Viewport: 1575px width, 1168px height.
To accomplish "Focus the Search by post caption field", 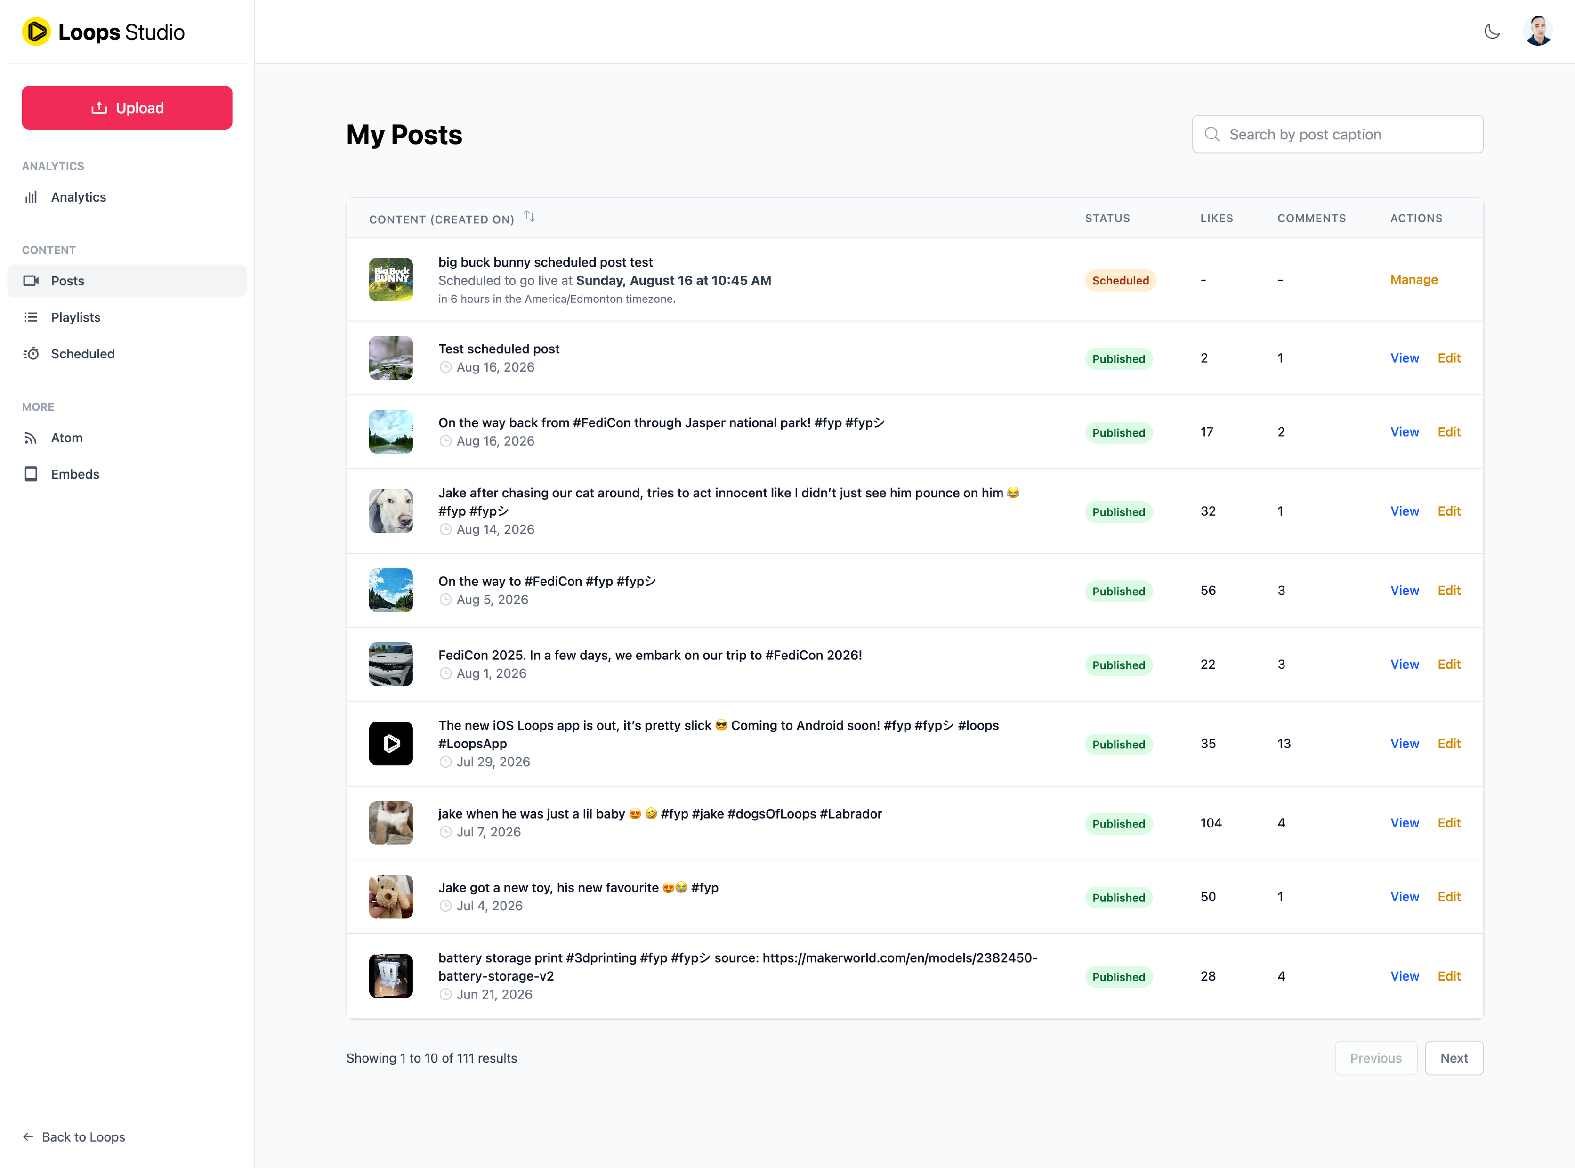I will click(1338, 134).
